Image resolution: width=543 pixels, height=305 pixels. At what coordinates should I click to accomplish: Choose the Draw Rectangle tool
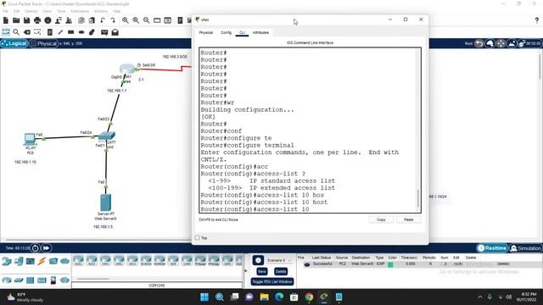[x=70, y=32]
